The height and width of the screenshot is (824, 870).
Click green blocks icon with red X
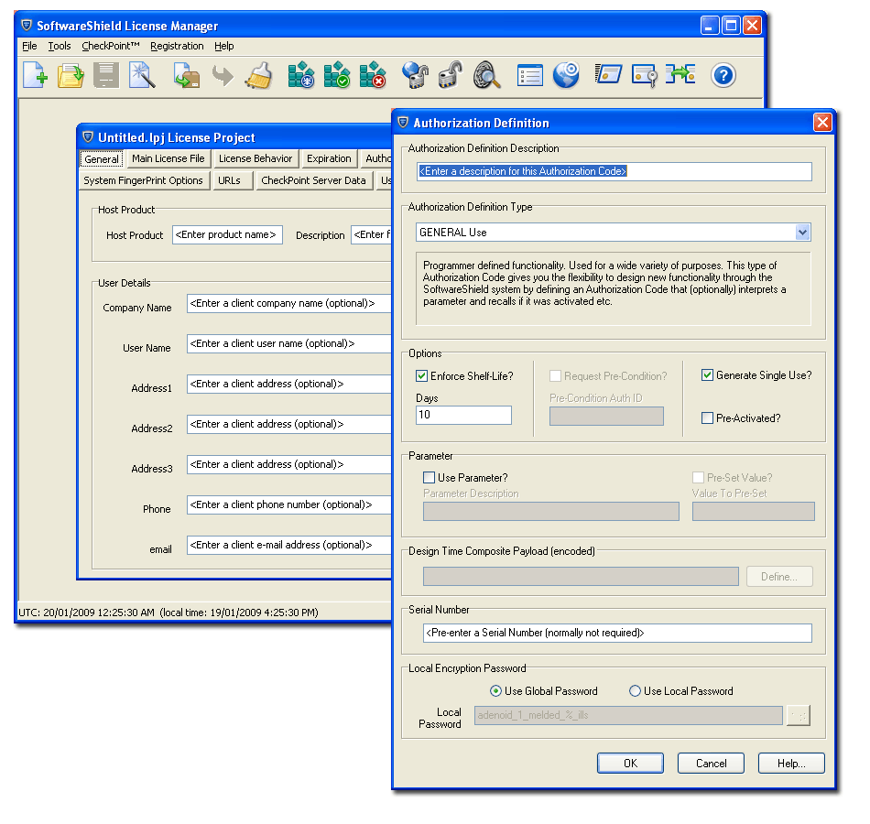click(373, 75)
